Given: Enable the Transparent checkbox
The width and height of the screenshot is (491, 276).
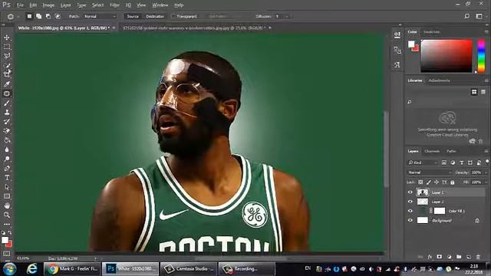Looking at the screenshot, I should (173, 16).
